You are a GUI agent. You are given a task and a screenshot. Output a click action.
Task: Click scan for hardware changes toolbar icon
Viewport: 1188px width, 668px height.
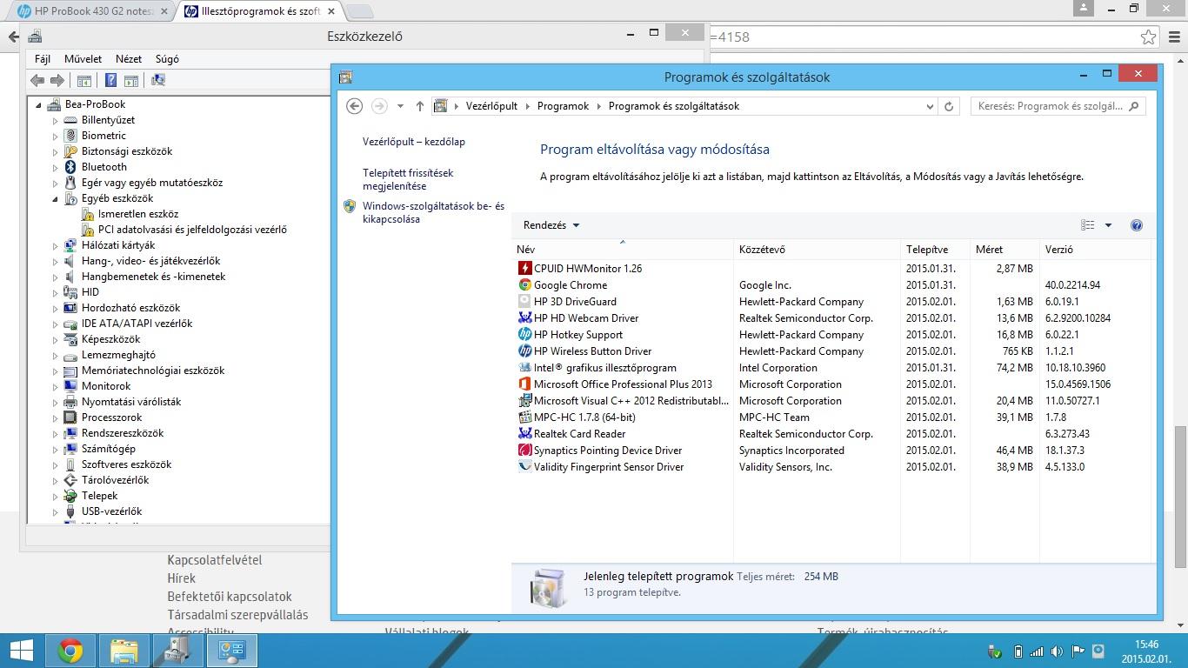point(158,80)
